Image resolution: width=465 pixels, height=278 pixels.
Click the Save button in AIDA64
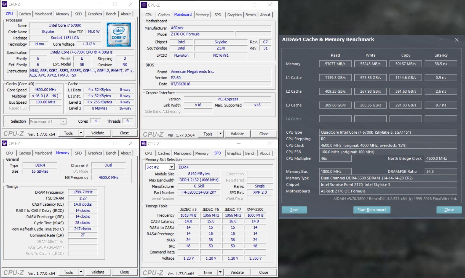[294, 210]
